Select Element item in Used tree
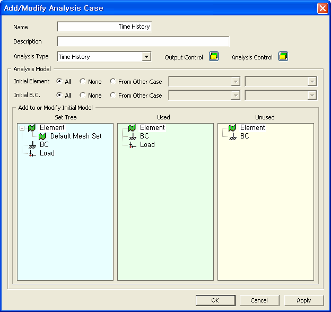Image resolution: width=331 pixels, height=312 pixels. 152,128
